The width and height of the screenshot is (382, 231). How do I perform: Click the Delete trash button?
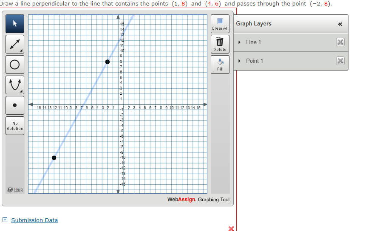(x=220, y=44)
